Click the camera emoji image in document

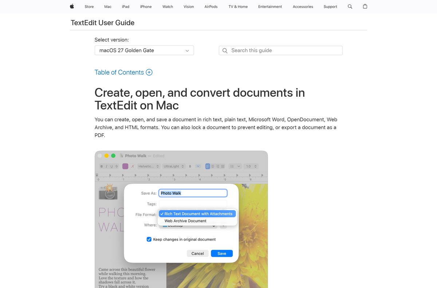coord(108,192)
